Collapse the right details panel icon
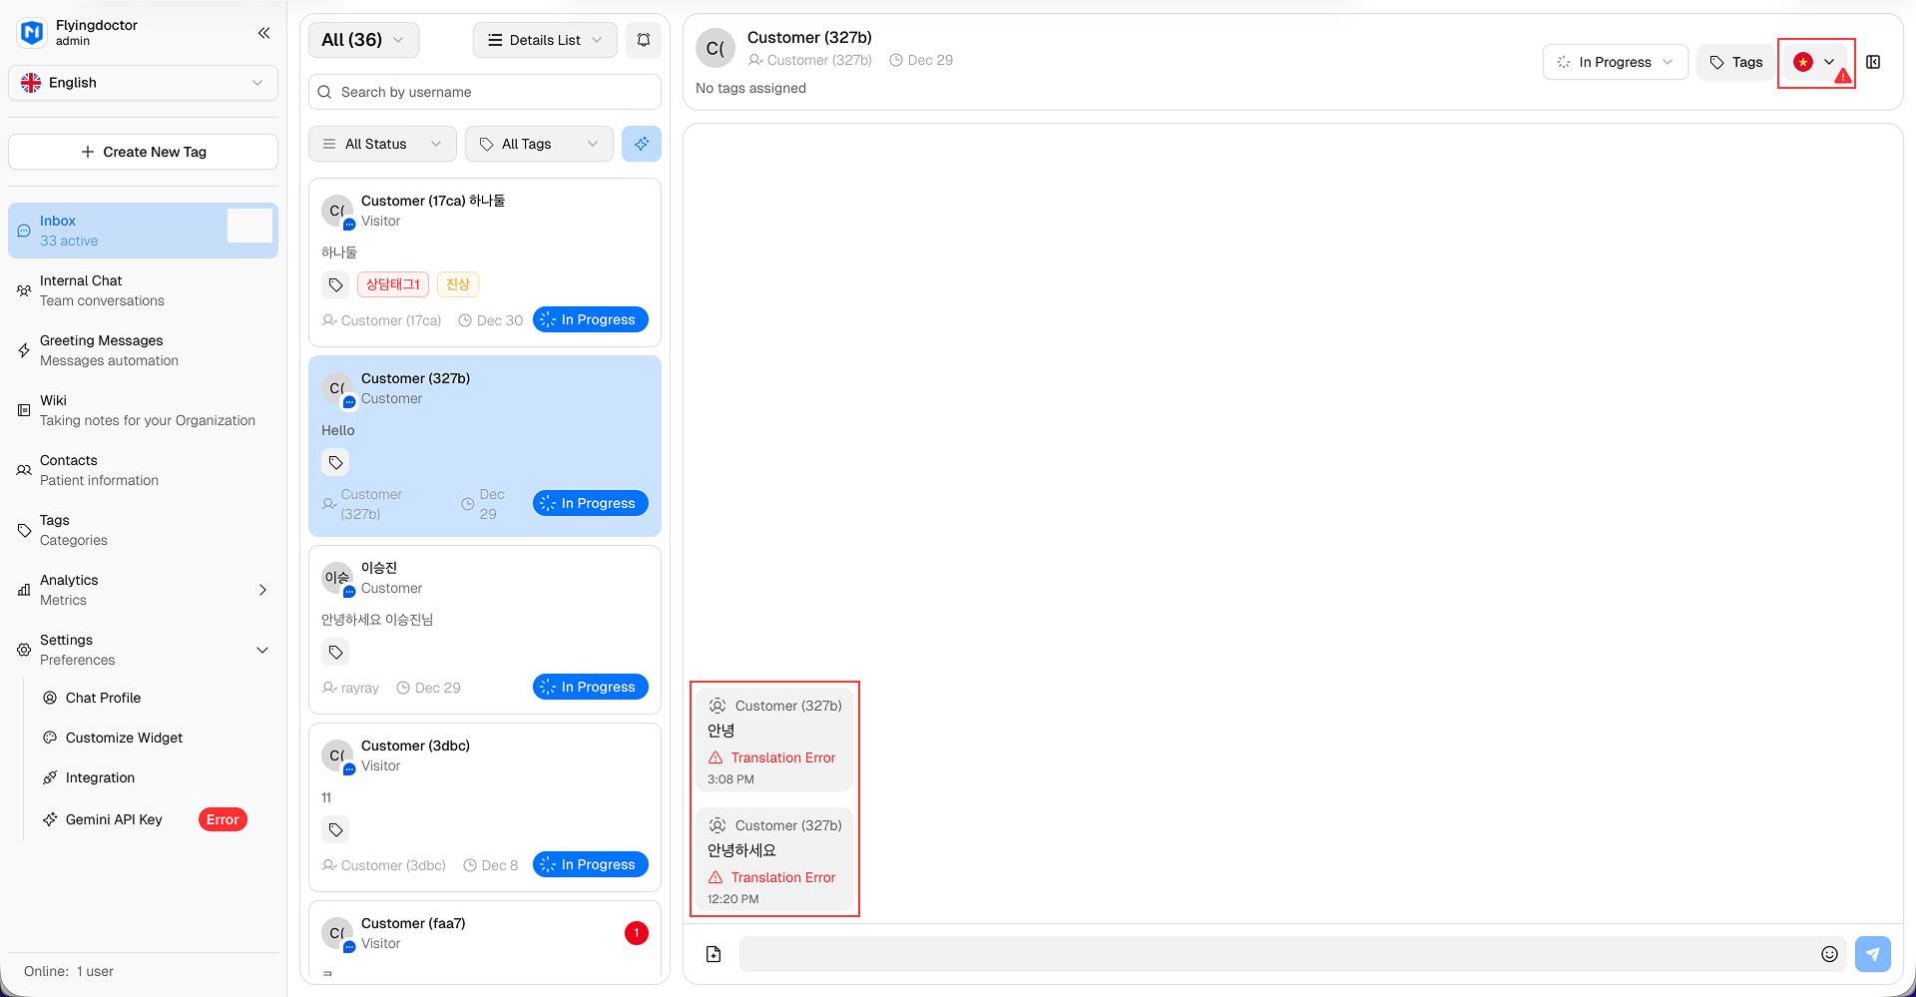Image resolution: width=1916 pixels, height=997 pixels. (1874, 62)
